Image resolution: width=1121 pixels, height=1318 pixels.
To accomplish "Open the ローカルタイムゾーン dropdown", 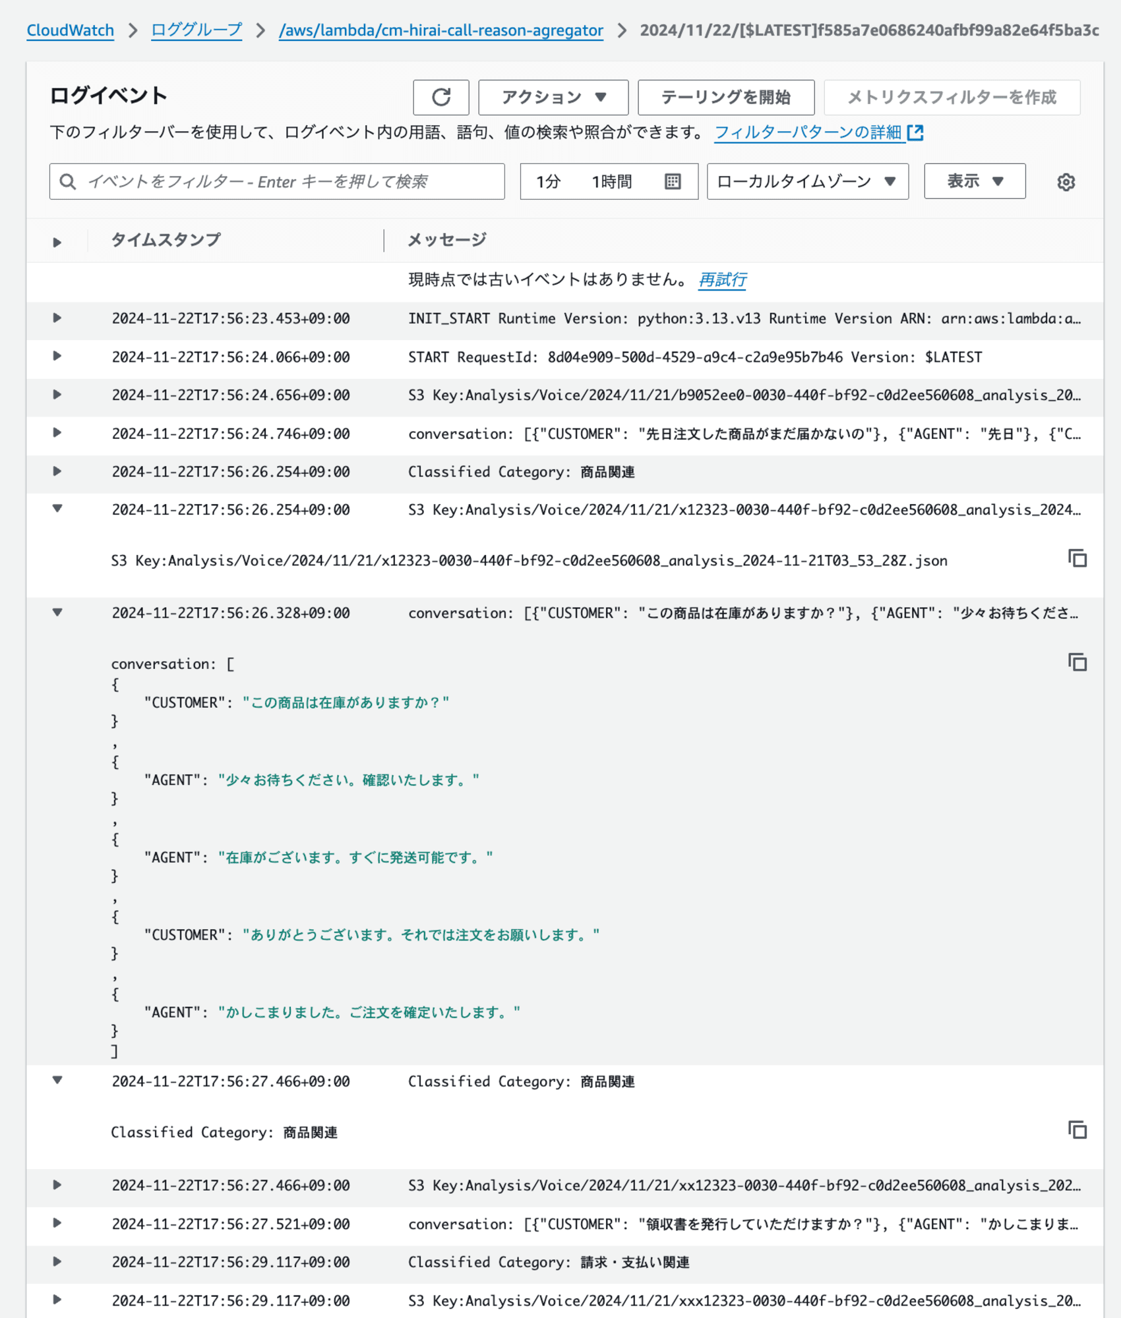I will coord(807,181).
